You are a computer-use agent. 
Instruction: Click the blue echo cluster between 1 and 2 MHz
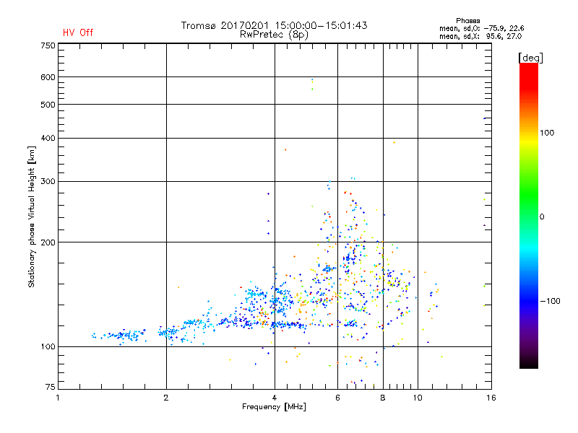[x=120, y=336]
